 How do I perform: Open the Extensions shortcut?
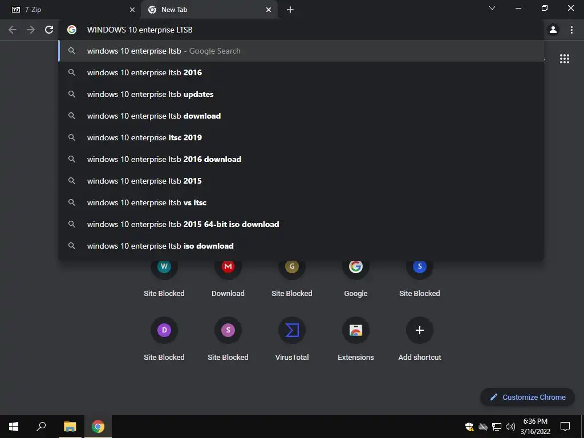tap(356, 339)
